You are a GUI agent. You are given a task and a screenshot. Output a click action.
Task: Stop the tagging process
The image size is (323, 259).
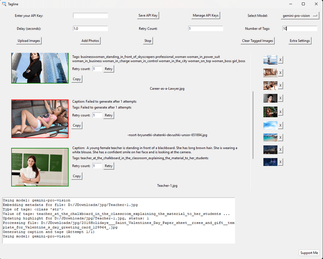coord(148,41)
